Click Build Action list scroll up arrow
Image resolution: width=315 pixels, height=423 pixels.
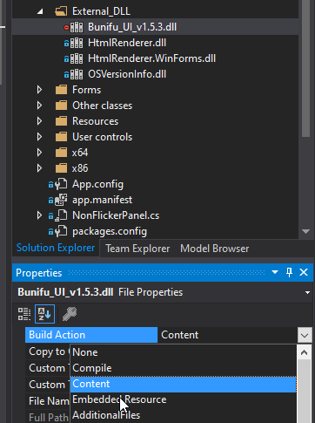click(304, 352)
